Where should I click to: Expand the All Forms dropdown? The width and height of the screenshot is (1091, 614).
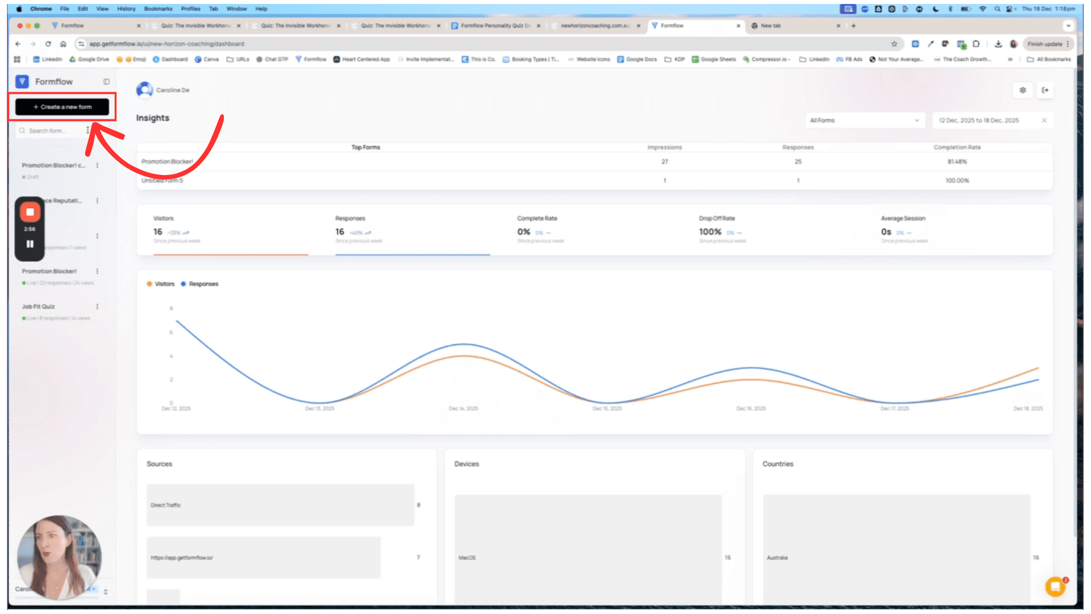(x=864, y=121)
